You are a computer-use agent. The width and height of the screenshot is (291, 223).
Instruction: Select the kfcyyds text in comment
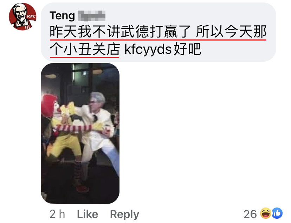coord(148,49)
